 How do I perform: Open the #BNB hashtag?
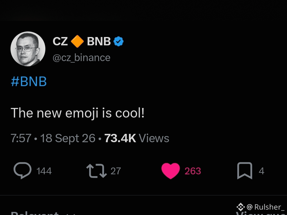(x=29, y=81)
